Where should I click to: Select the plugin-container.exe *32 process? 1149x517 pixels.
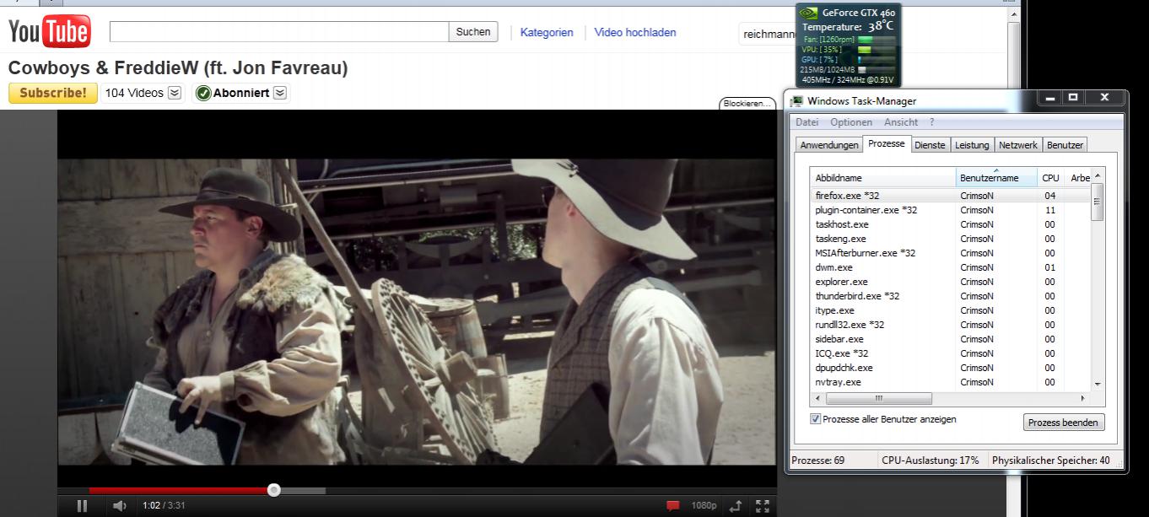pyautogui.click(x=950, y=210)
